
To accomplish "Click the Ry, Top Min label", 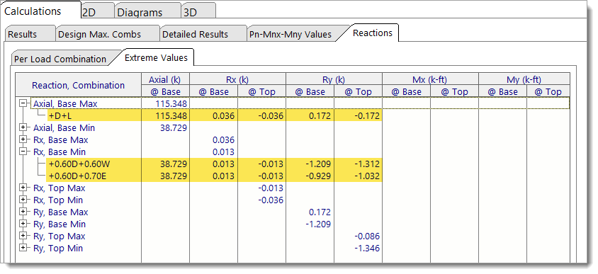I will (x=58, y=248).
